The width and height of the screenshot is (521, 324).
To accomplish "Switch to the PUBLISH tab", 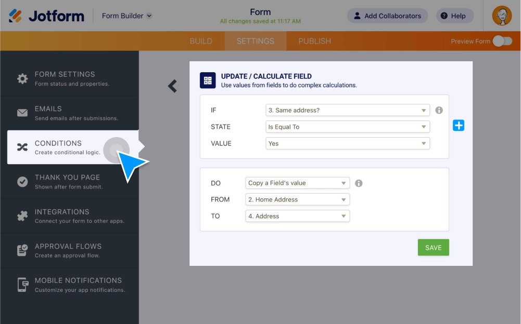I will coord(314,41).
